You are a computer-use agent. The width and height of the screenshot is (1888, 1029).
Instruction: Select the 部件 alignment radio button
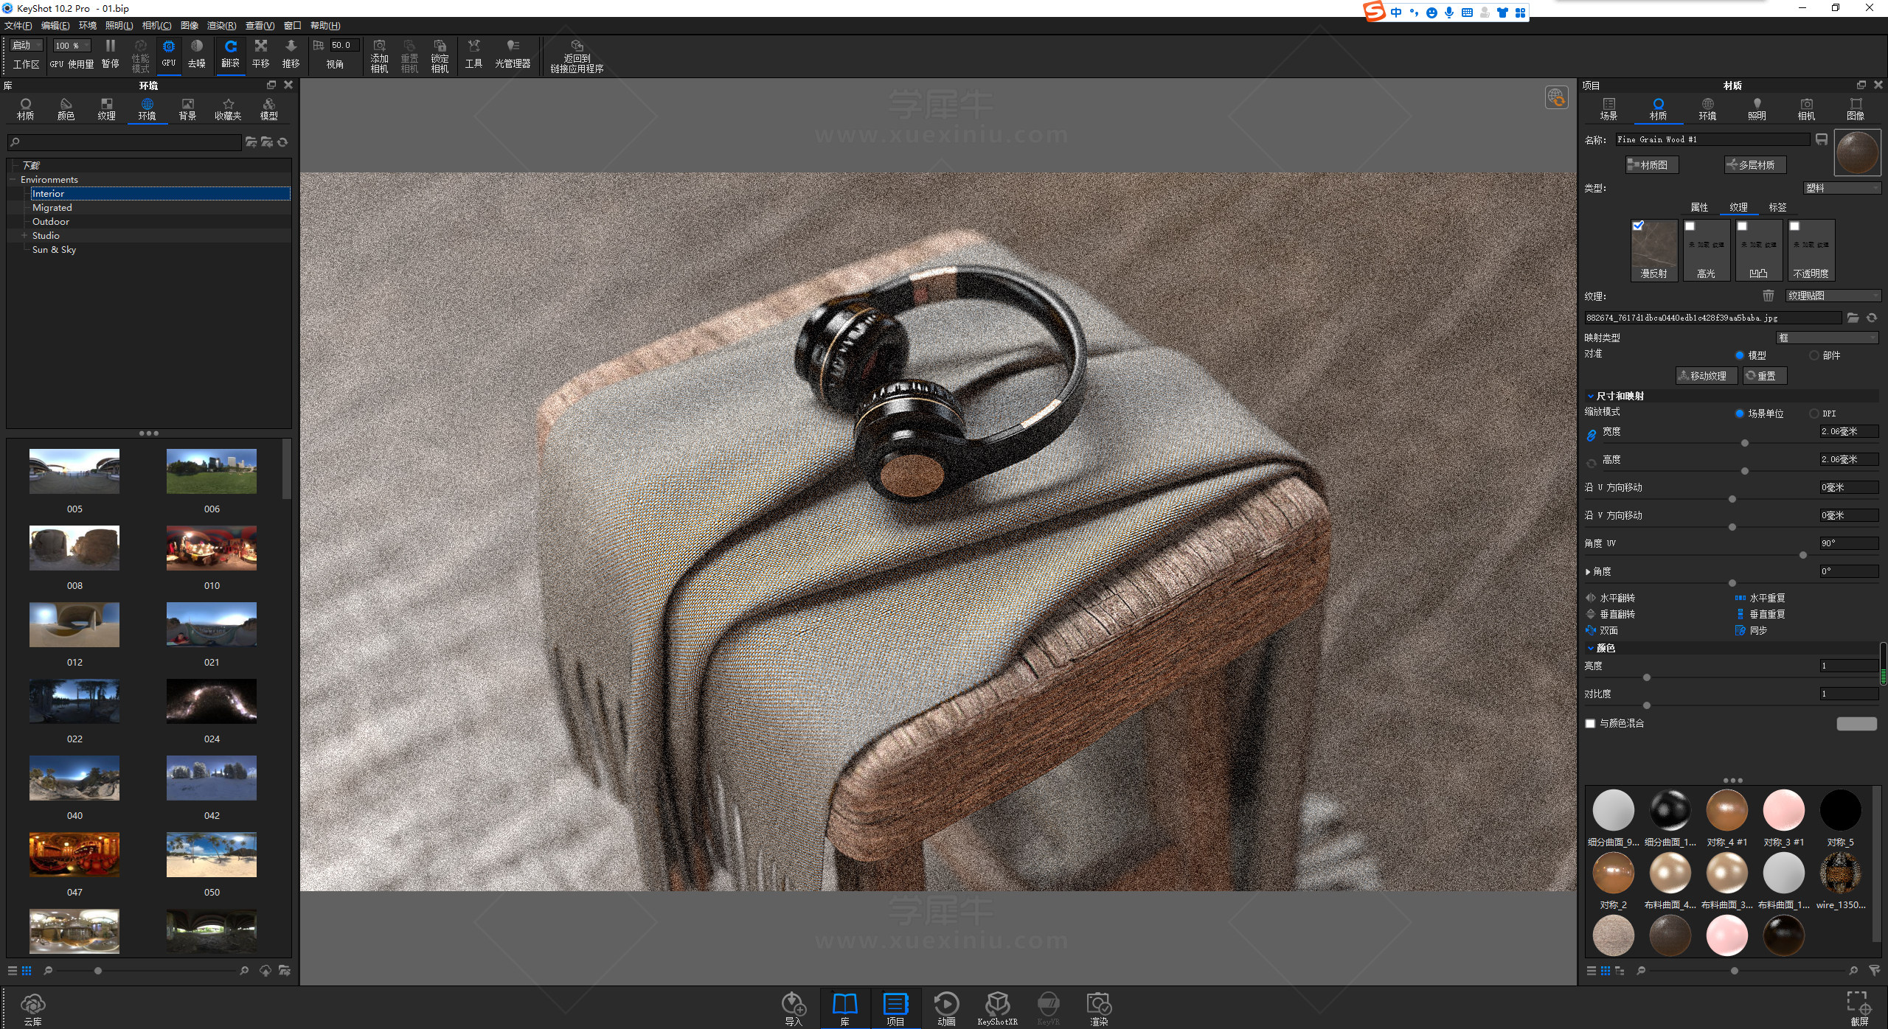[1814, 355]
